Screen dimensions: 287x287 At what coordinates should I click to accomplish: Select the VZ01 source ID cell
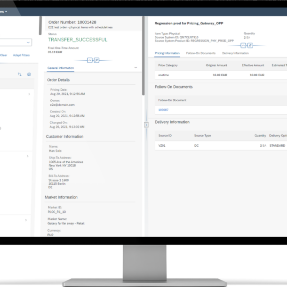pos(162,146)
